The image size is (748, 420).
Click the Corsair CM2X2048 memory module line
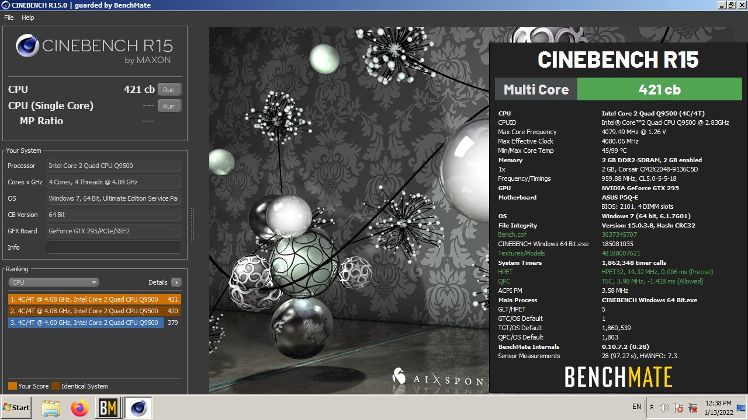point(650,169)
